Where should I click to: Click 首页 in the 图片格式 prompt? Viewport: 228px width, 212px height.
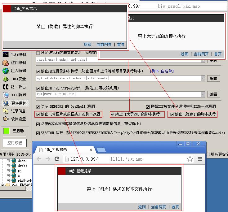click(175, 207)
